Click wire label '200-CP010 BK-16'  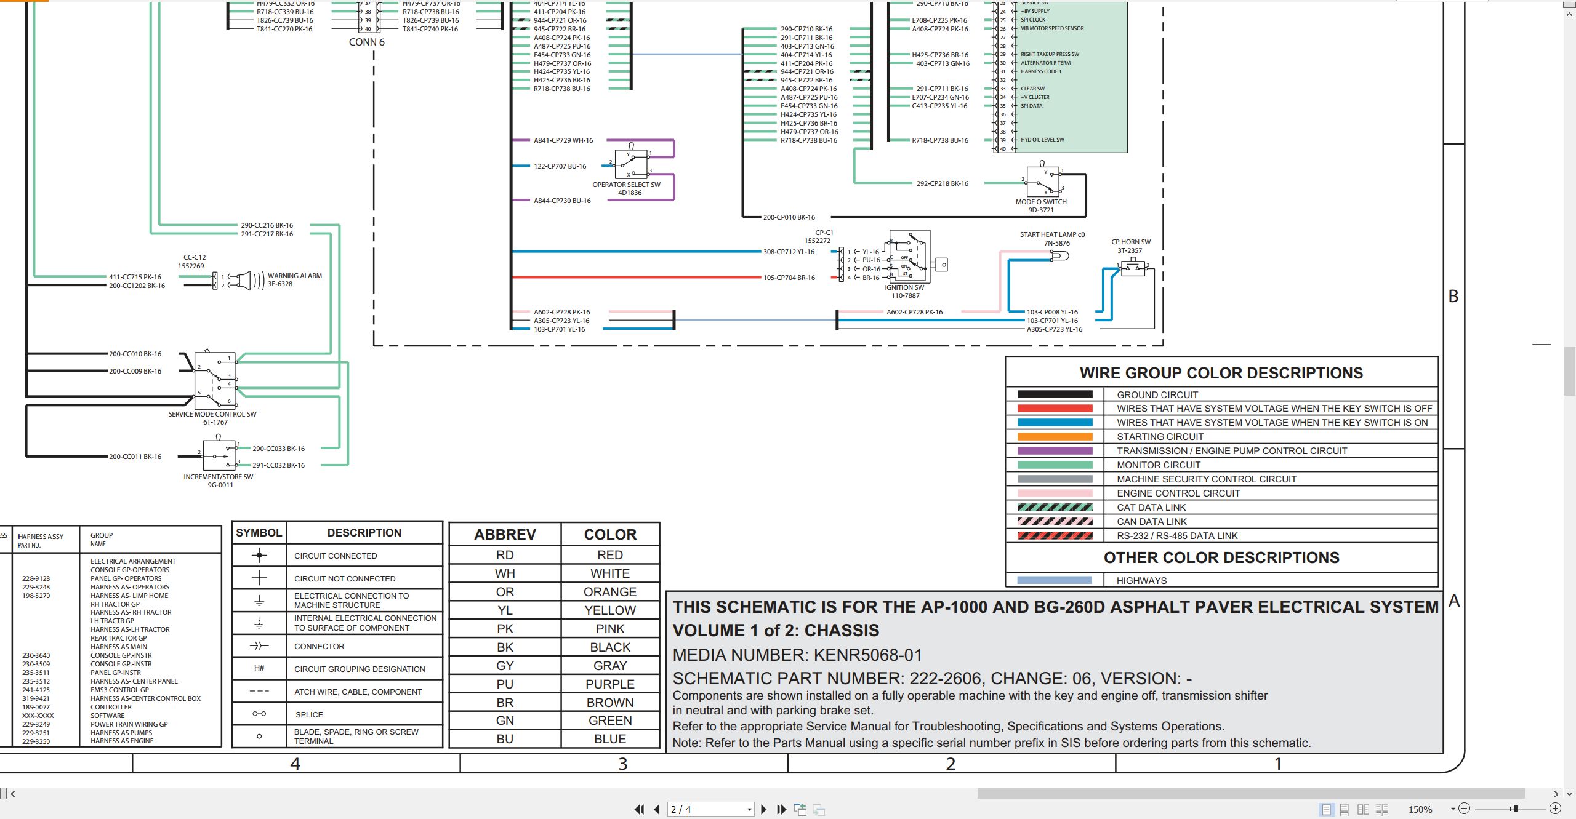click(789, 217)
